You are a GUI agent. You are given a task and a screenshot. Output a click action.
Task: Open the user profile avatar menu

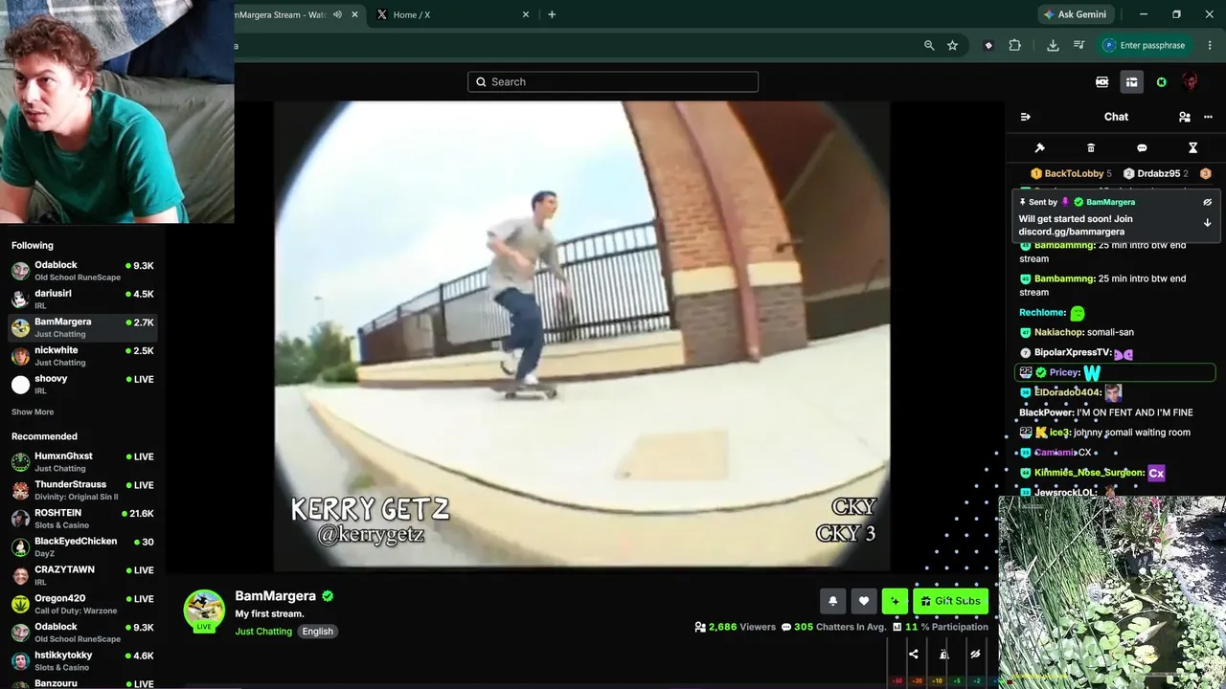[1191, 82]
